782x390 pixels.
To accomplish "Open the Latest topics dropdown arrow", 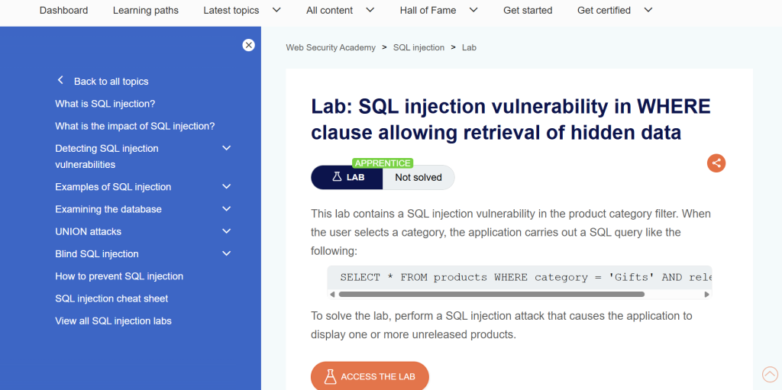I will [276, 9].
